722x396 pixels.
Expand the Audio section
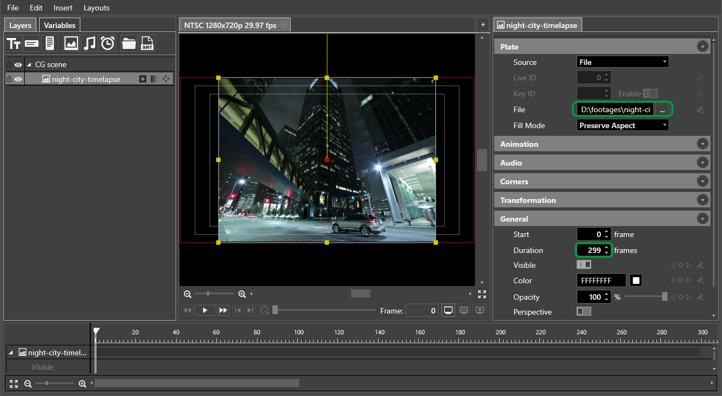click(x=702, y=163)
